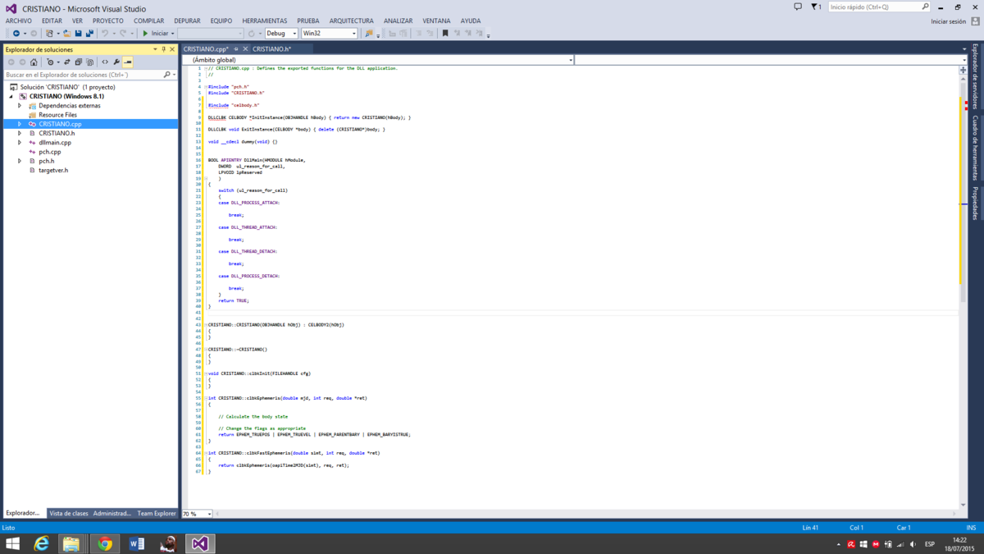The height and width of the screenshot is (554, 984).
Task: Click the Save file icon in toolbar
Action: (x=78, y=34)
